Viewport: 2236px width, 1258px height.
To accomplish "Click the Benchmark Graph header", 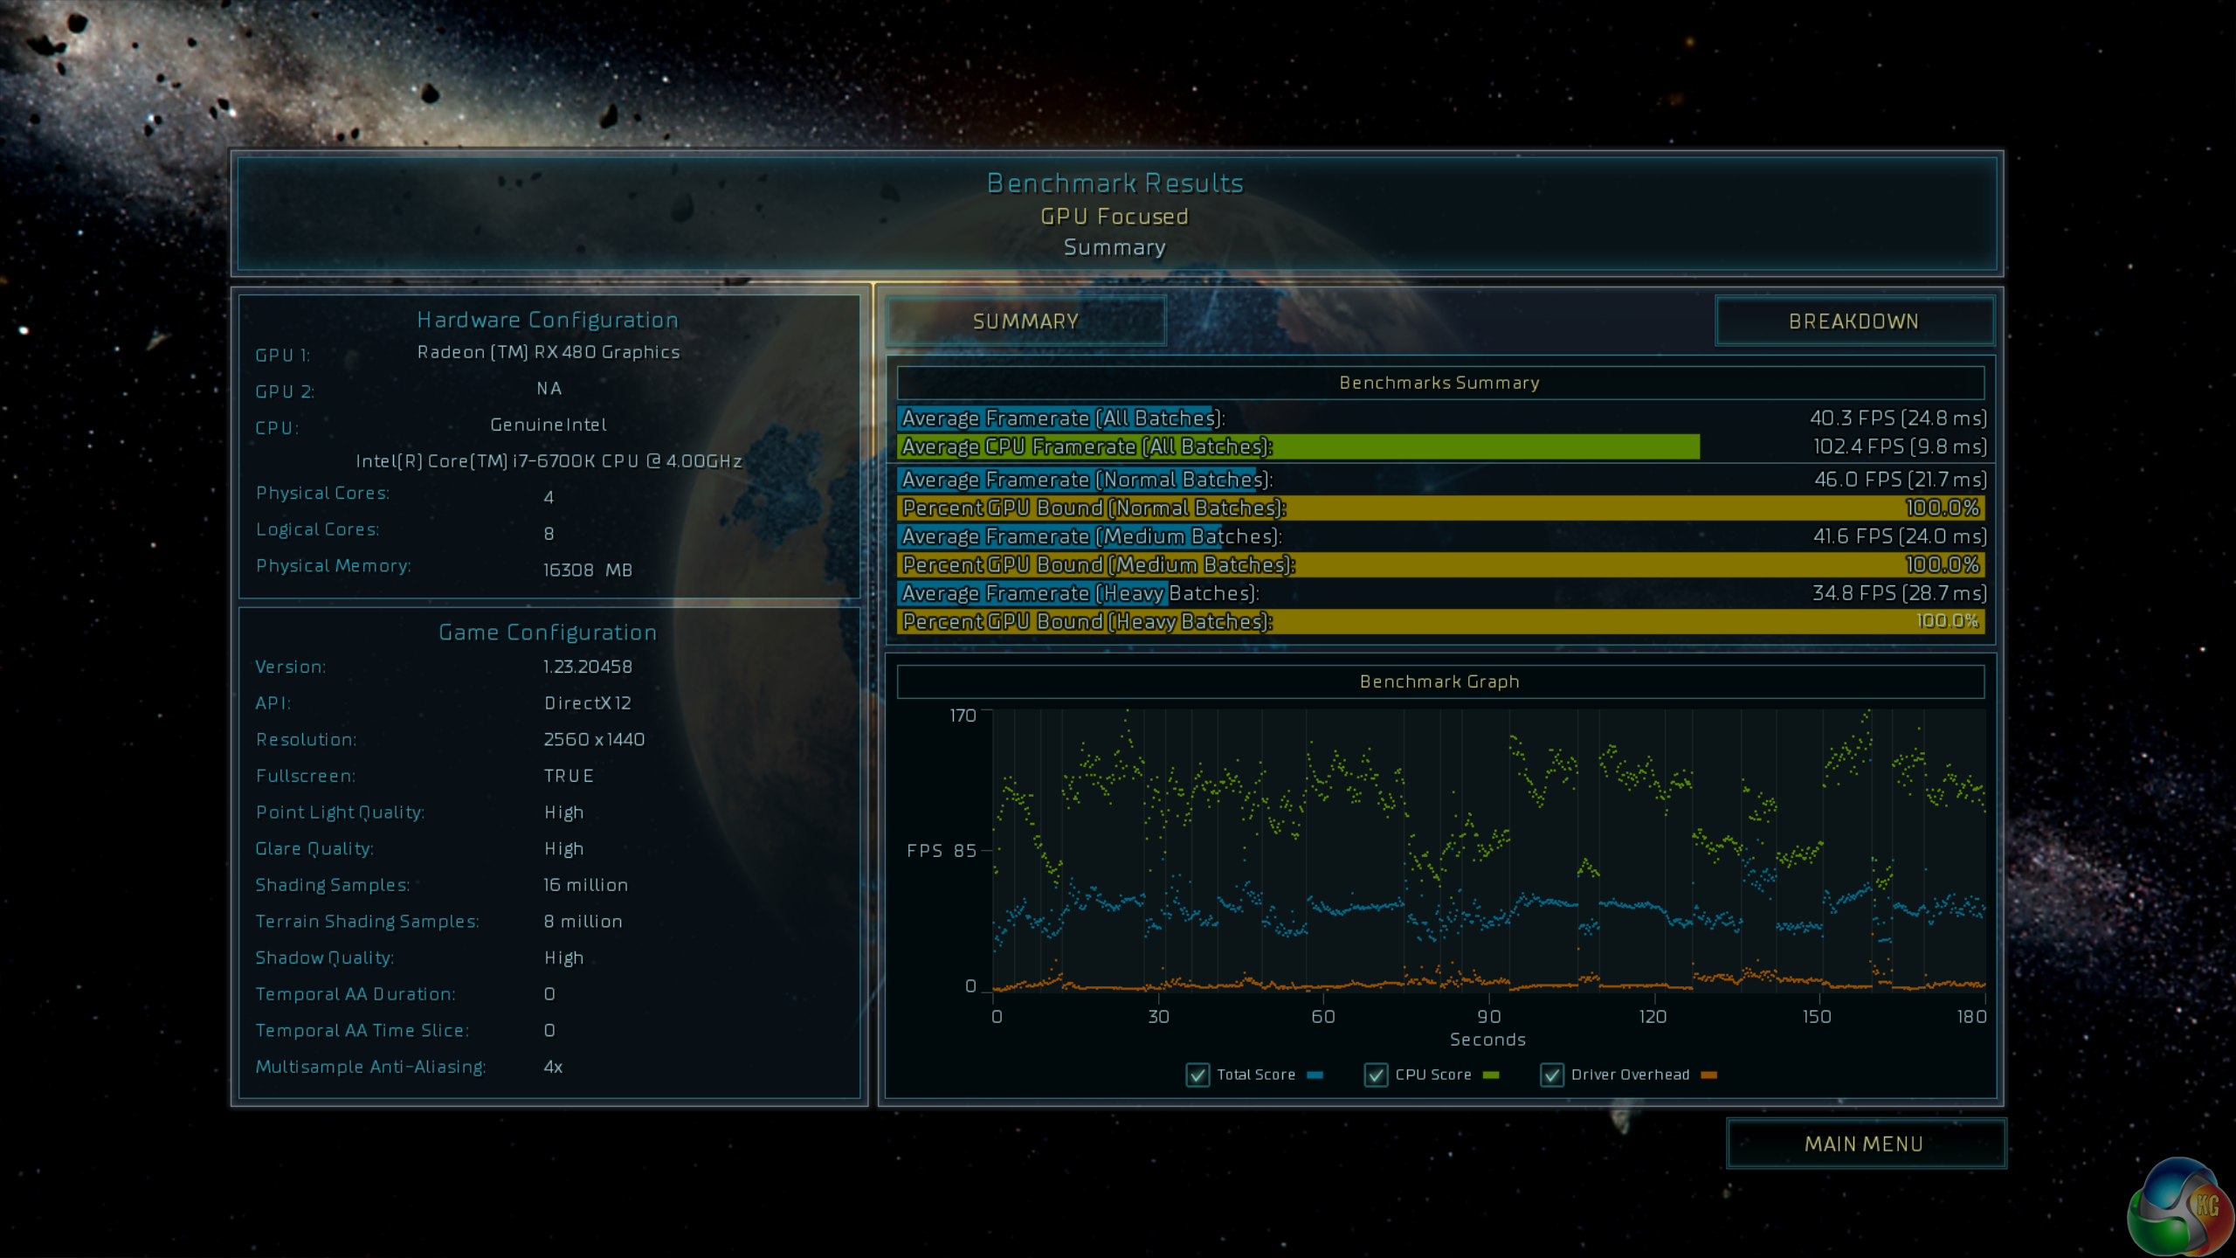I will point(1439,681).
